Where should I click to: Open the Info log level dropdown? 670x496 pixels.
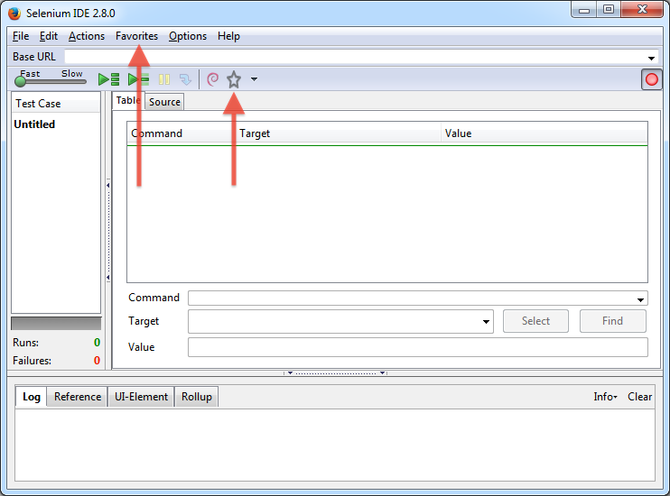coord(605,397)
